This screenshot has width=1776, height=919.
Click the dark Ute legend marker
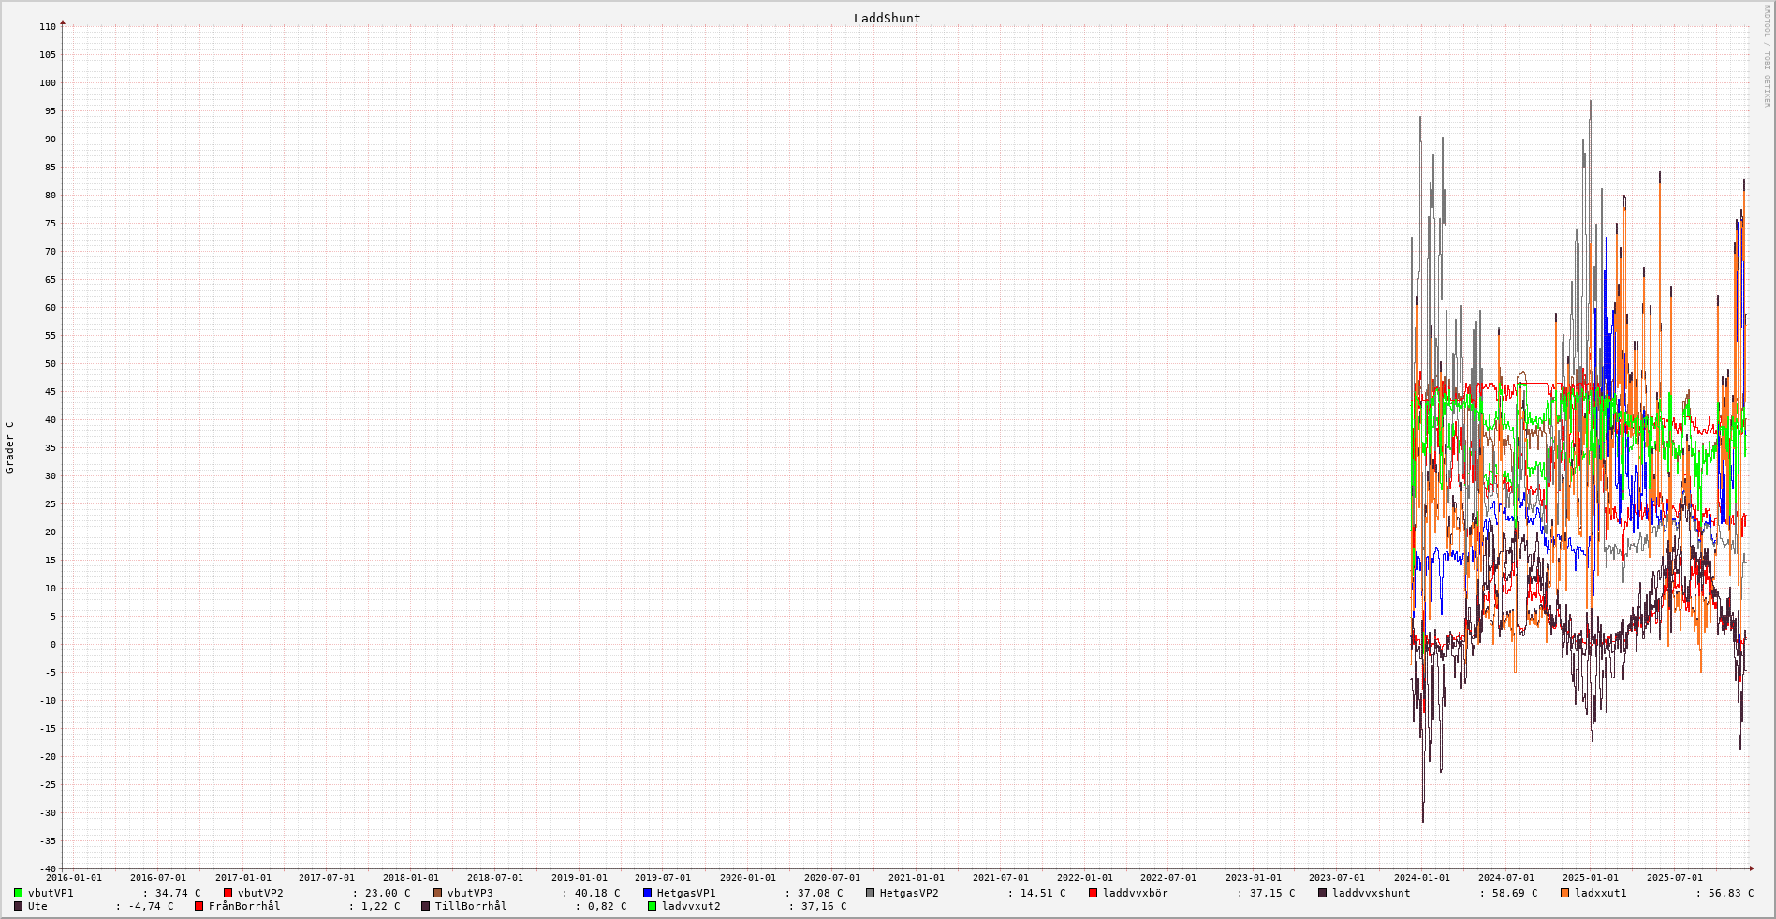click(19, 906)
